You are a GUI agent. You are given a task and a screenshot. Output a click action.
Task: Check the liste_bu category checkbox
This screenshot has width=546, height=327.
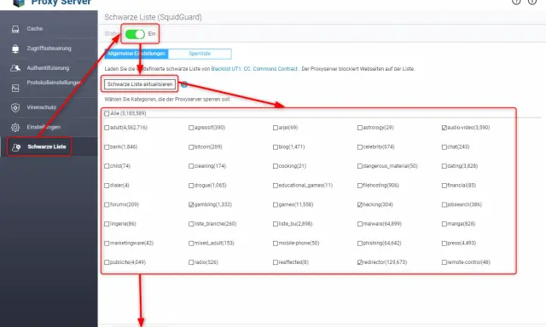point(276,224)
